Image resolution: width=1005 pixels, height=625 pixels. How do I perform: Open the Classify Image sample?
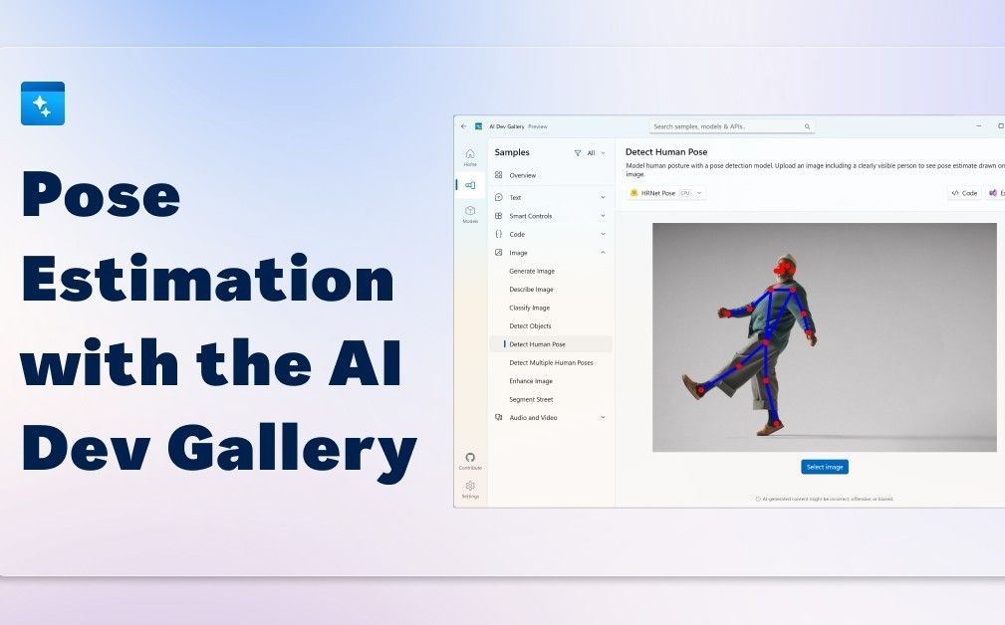530,308
